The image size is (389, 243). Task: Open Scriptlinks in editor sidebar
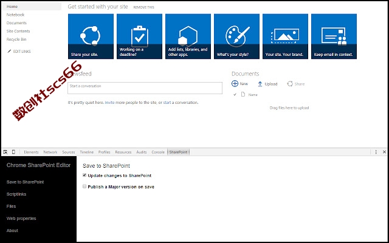coord(16,194)
